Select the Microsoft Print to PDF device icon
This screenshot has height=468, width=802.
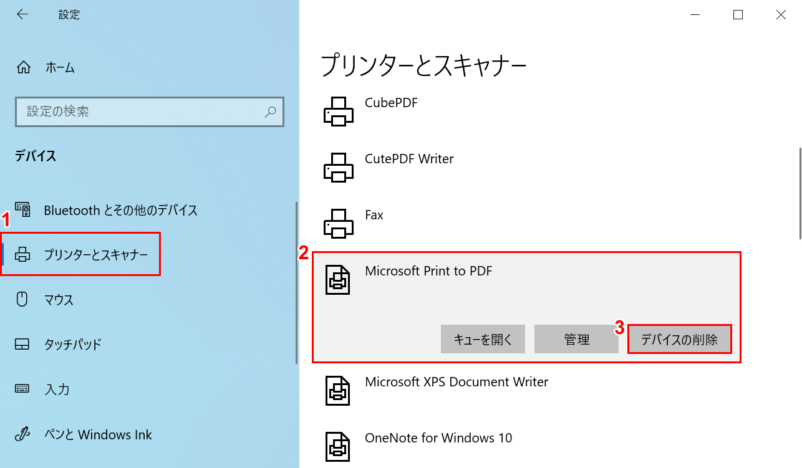[x=338, y=280]
